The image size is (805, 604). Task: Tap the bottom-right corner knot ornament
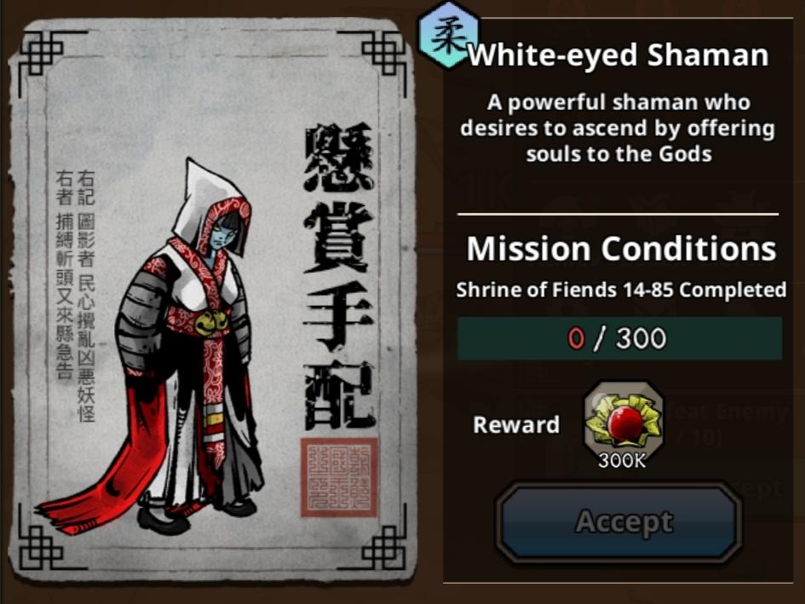click(382, 547)
